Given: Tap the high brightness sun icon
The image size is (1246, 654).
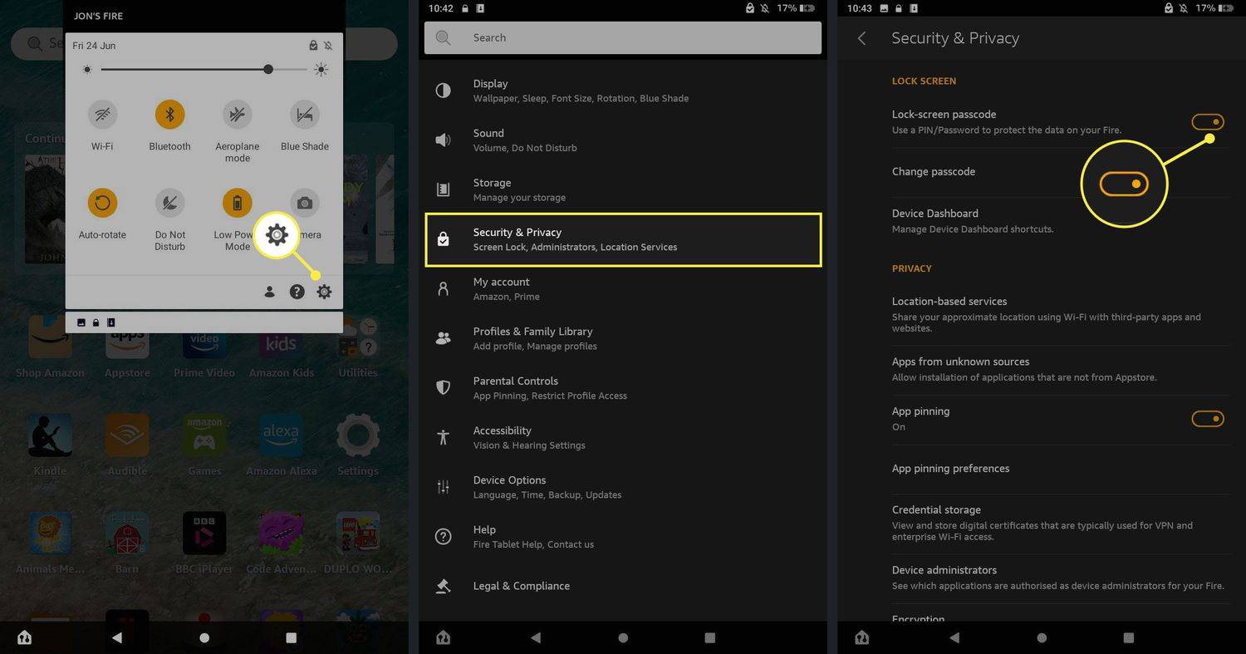Looking at the screenshot, I should [x=321, y=70].
